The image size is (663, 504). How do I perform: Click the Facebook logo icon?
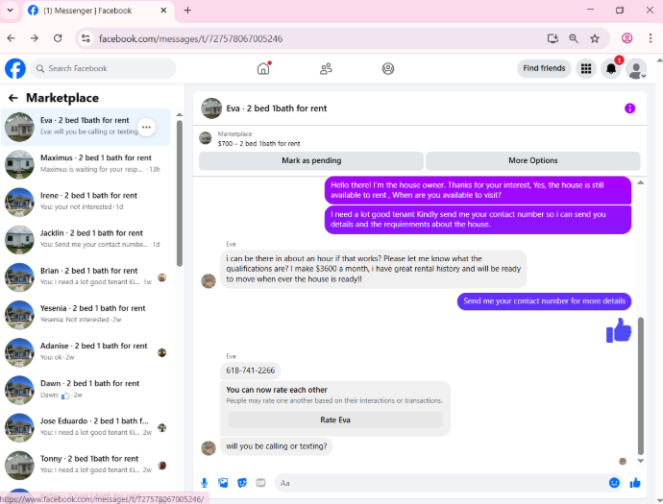coord(15,68)
